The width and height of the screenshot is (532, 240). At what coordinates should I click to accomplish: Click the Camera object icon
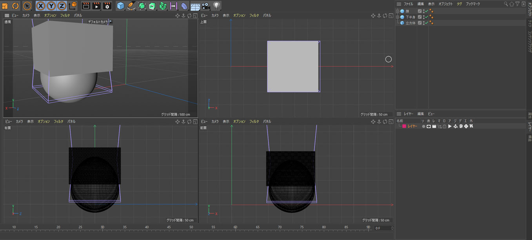click(206, 6)
